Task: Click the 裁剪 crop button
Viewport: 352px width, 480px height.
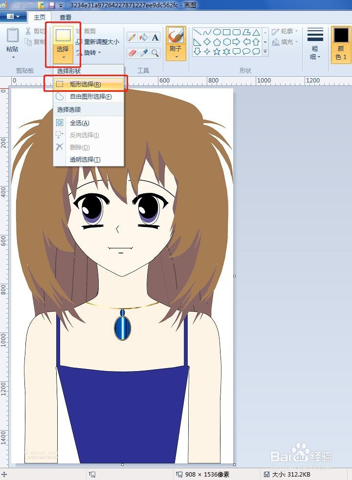Action: [86, 31]
